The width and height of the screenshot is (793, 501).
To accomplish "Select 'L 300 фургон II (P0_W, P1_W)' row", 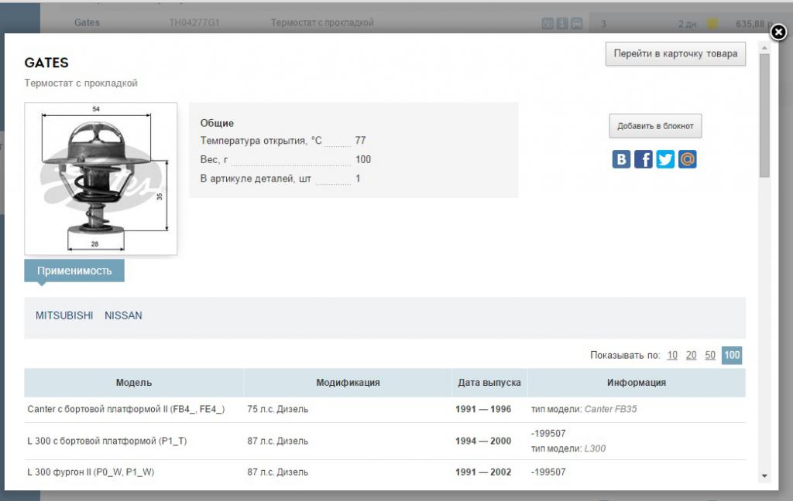I will pyautogui.click(x=385, y=472).
